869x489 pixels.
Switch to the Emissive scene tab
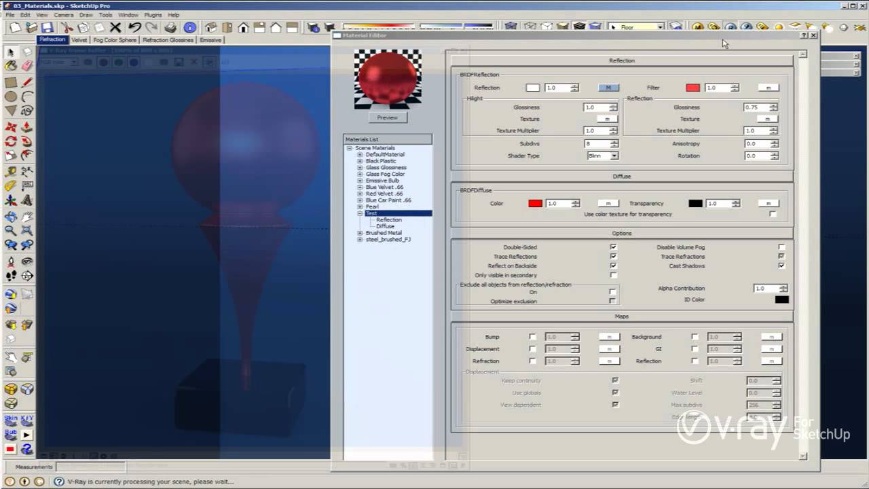click(210, 40)
